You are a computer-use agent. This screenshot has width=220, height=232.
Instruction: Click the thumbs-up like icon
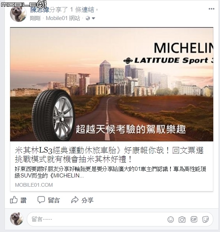point(14,200)
